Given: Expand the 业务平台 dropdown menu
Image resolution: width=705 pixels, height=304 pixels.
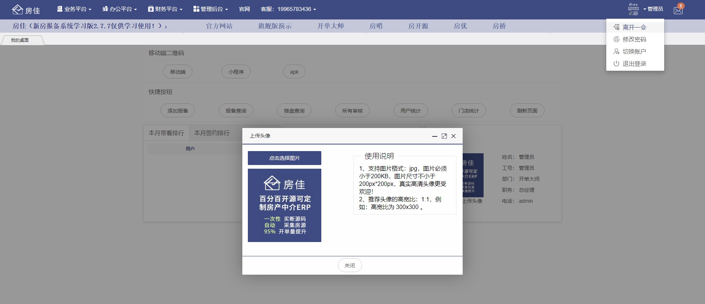Looking at the screenshot, I should coord(74,9).
